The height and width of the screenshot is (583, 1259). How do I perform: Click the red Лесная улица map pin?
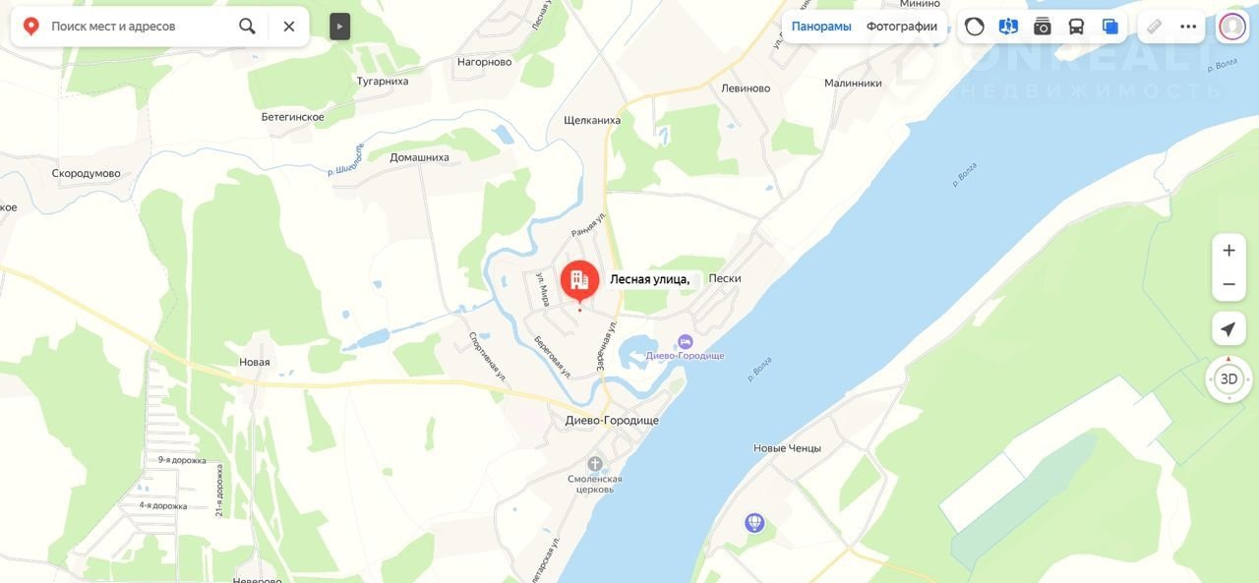[x=579, y=281]
